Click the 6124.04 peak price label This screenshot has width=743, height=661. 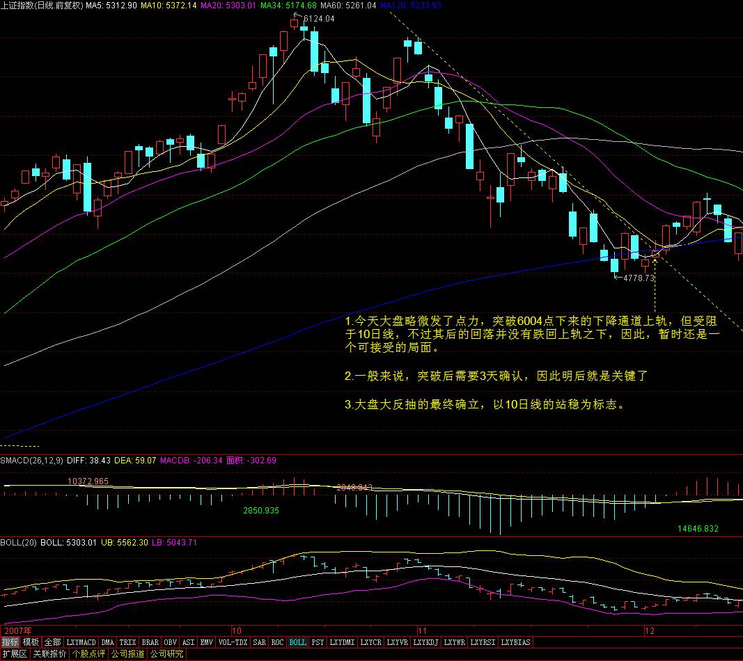[x=318, y=19]
